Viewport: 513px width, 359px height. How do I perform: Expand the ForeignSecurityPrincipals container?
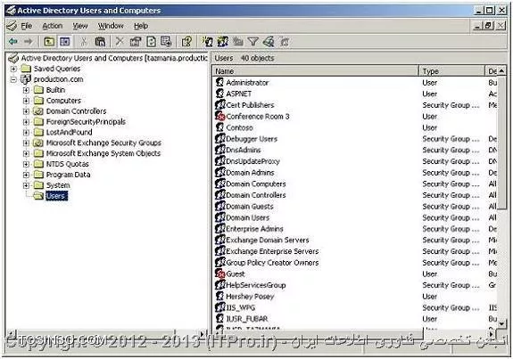tap(26, 122)
